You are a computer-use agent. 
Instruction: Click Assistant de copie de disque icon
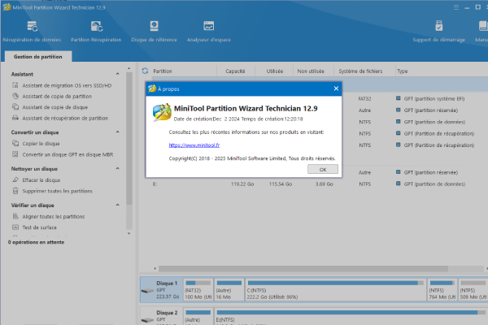click(15, 107)
